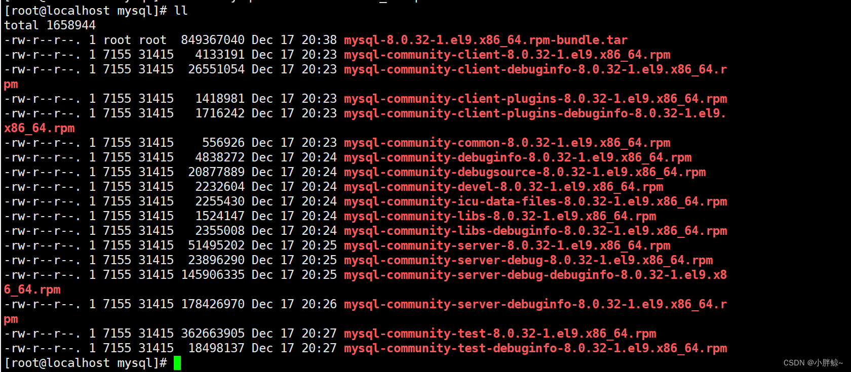Select the mysql-community-server-8.0.32 rpm filename
This screenshot has height=372, width=851.
coord(507,245)
